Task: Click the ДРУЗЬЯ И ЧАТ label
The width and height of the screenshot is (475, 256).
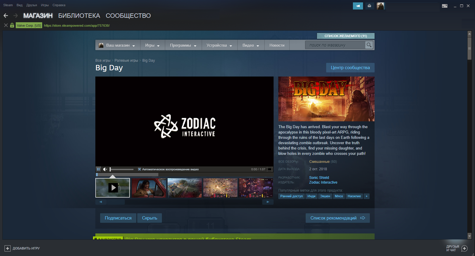Action: click(453, 248)
